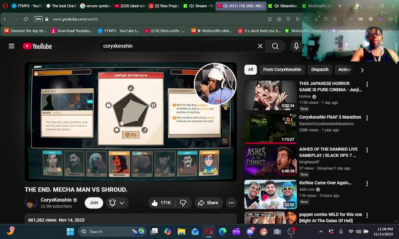Join the CoryxKenshin channel

click(94, 203)
